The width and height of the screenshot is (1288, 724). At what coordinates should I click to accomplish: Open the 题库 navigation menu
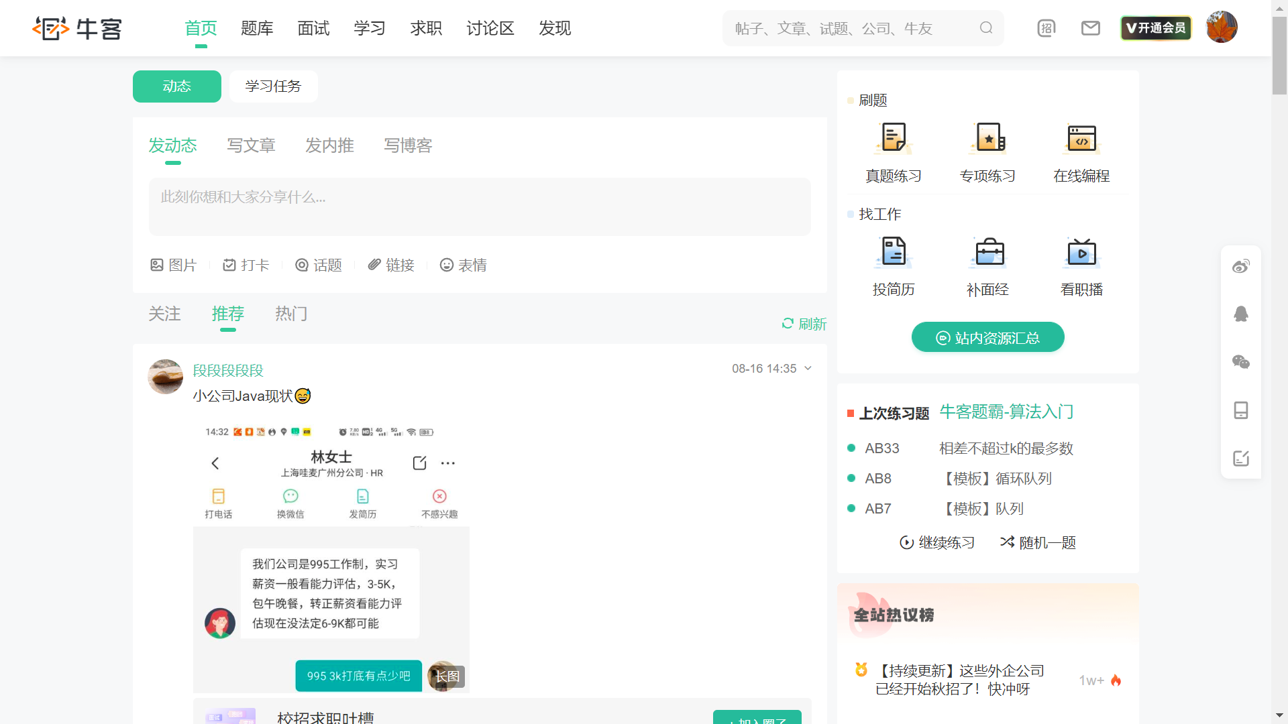point(257,28)
